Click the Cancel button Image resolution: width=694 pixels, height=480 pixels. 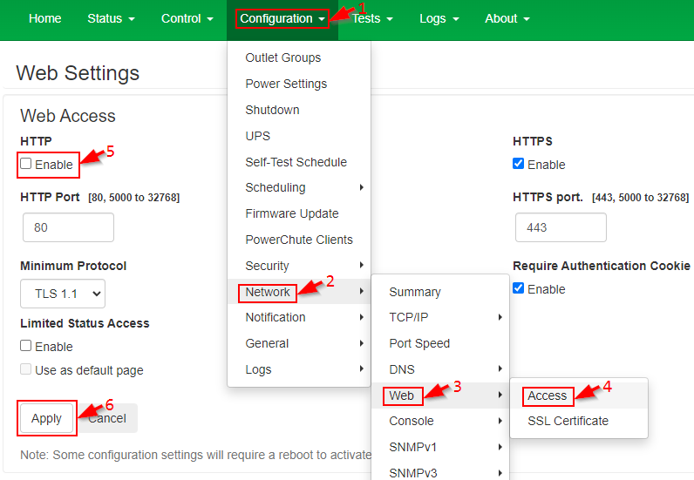(x=107, y=418)
